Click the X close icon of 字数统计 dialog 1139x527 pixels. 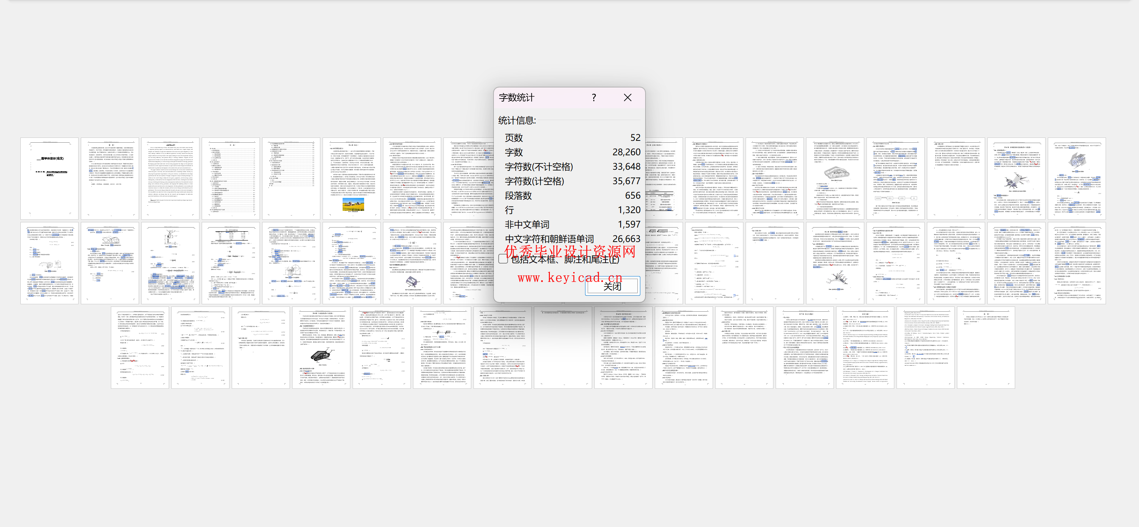(627, 98)
